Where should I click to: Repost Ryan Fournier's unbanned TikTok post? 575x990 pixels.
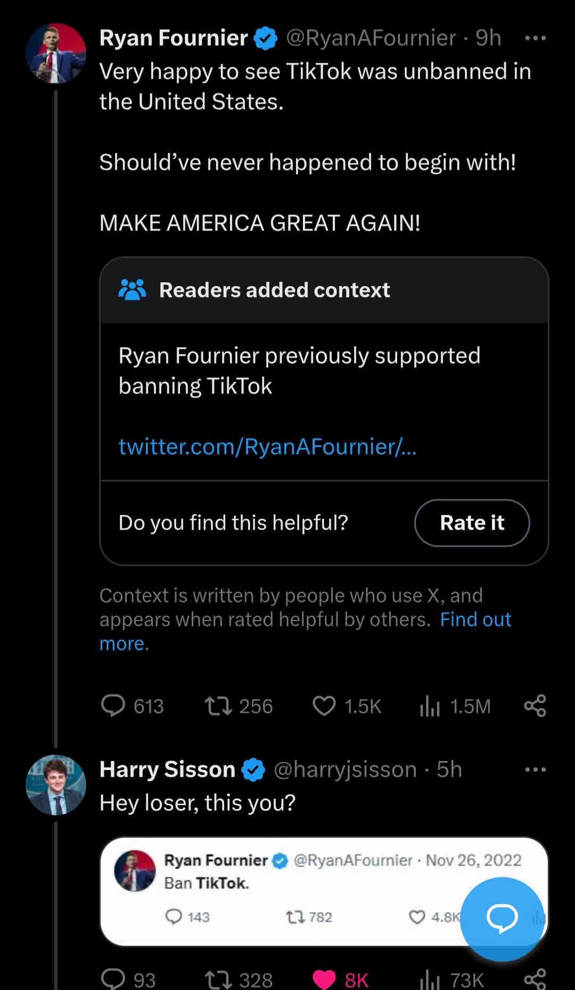(218, 706)
